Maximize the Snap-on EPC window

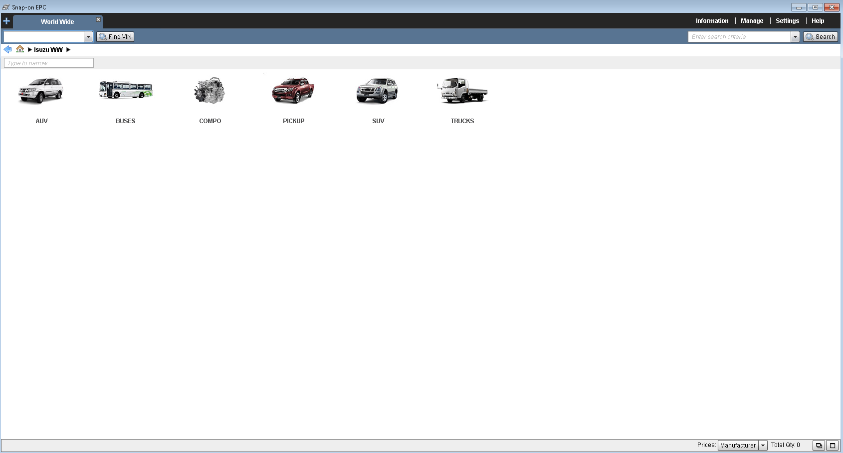[815, 7]
